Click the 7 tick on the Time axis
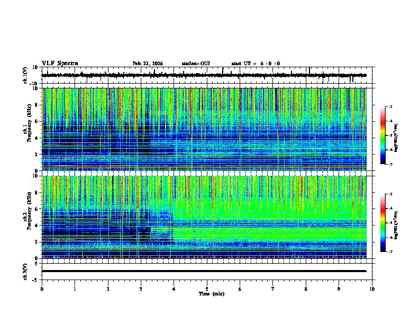The width and height of the screenshot is (419, 324). (273, 289)
